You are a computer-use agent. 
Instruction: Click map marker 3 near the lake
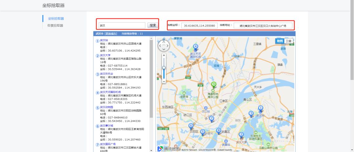tap(251, 114)
